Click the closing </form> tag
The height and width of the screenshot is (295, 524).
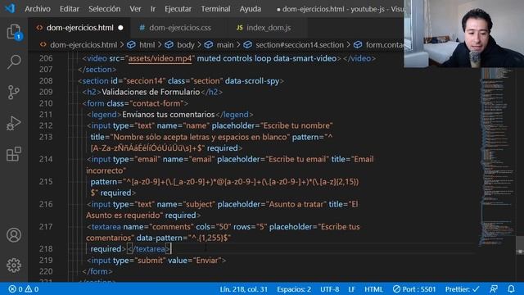pos(97,271)
